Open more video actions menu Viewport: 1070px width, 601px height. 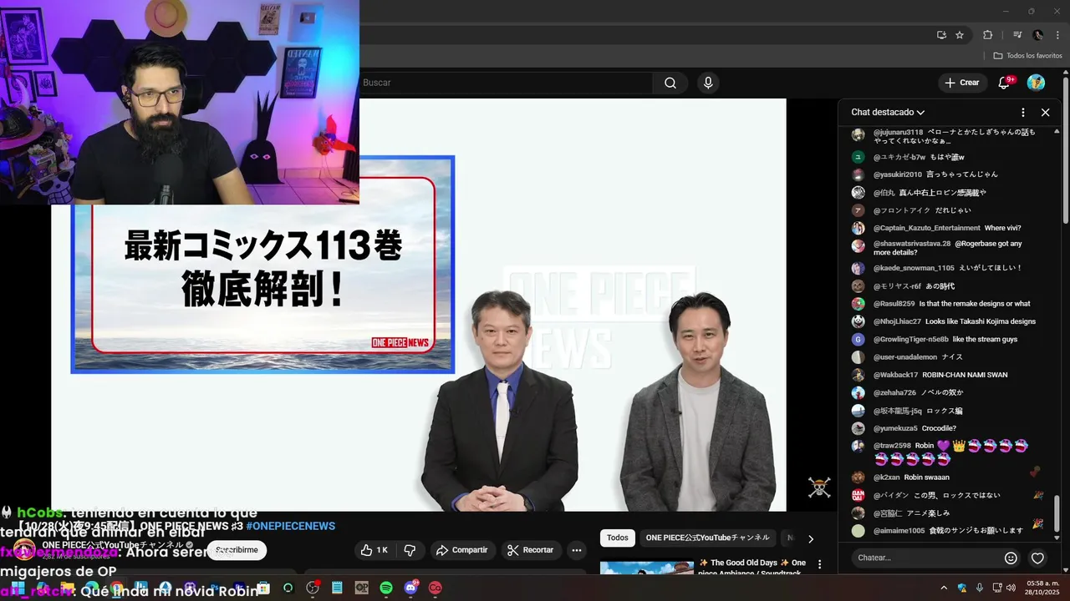(x=576, y=550)
